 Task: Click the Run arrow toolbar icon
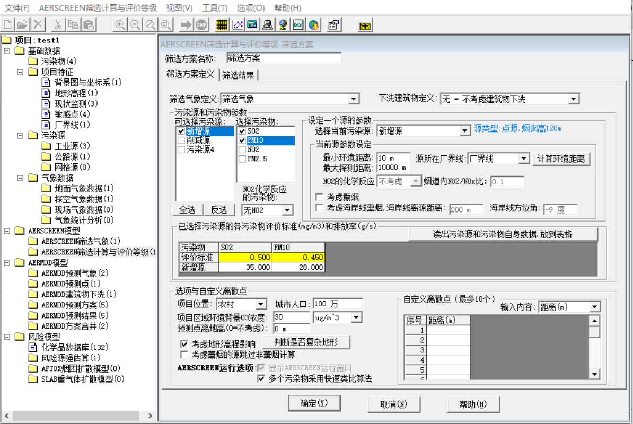186,24
